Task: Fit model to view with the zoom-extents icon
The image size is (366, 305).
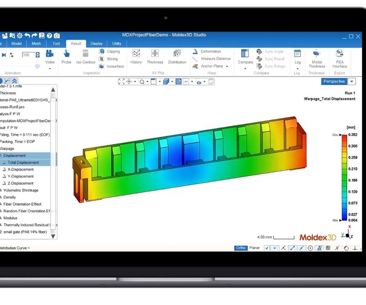Action: tap(121, 81)
